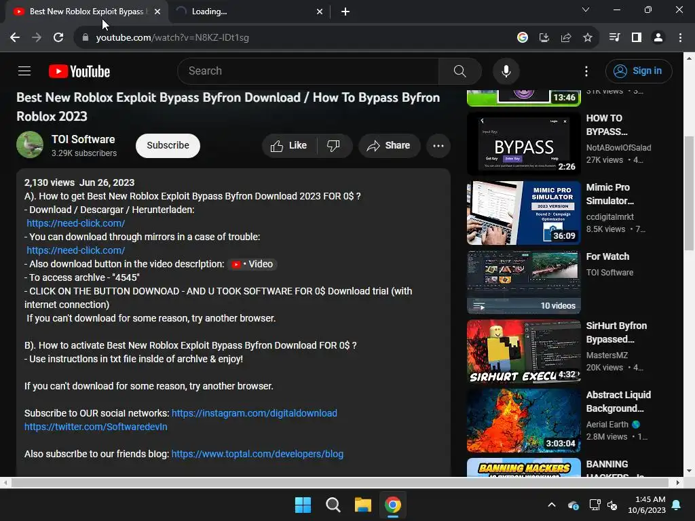Open notifications bell in taskbar
This screenshot has width=695, height=521.
[x=677, y=505]
